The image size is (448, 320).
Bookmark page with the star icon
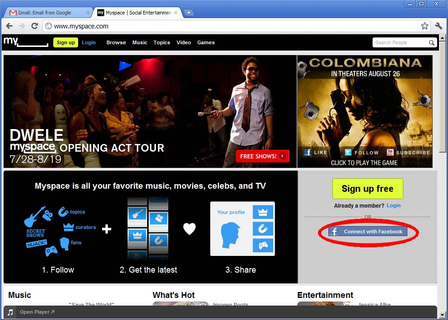(x=425, y=26)
